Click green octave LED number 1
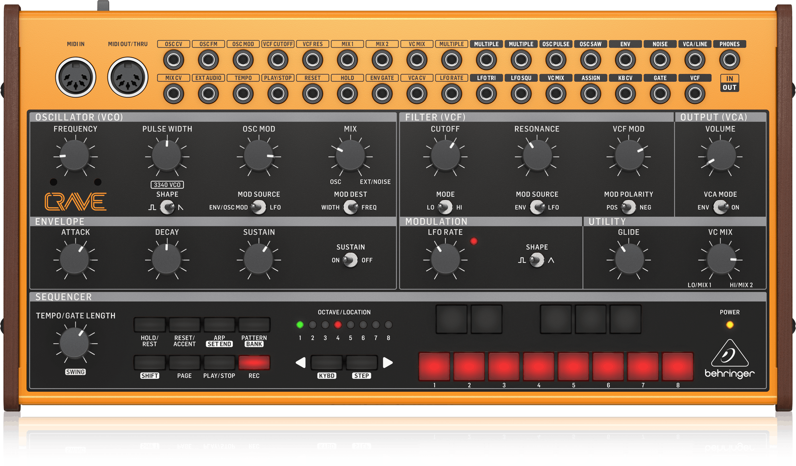 coord(300,325)
